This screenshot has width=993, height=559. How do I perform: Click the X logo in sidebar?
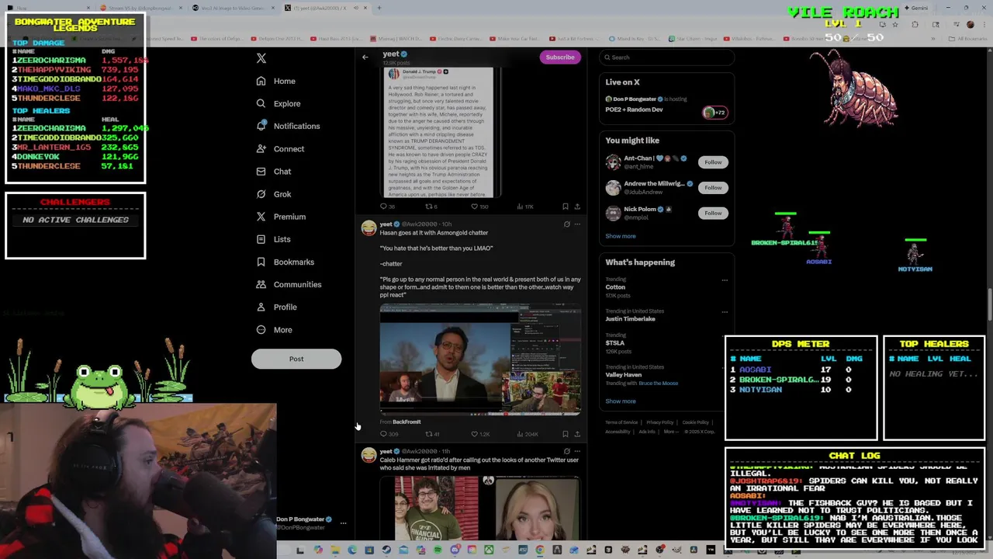tap(261, 58)
